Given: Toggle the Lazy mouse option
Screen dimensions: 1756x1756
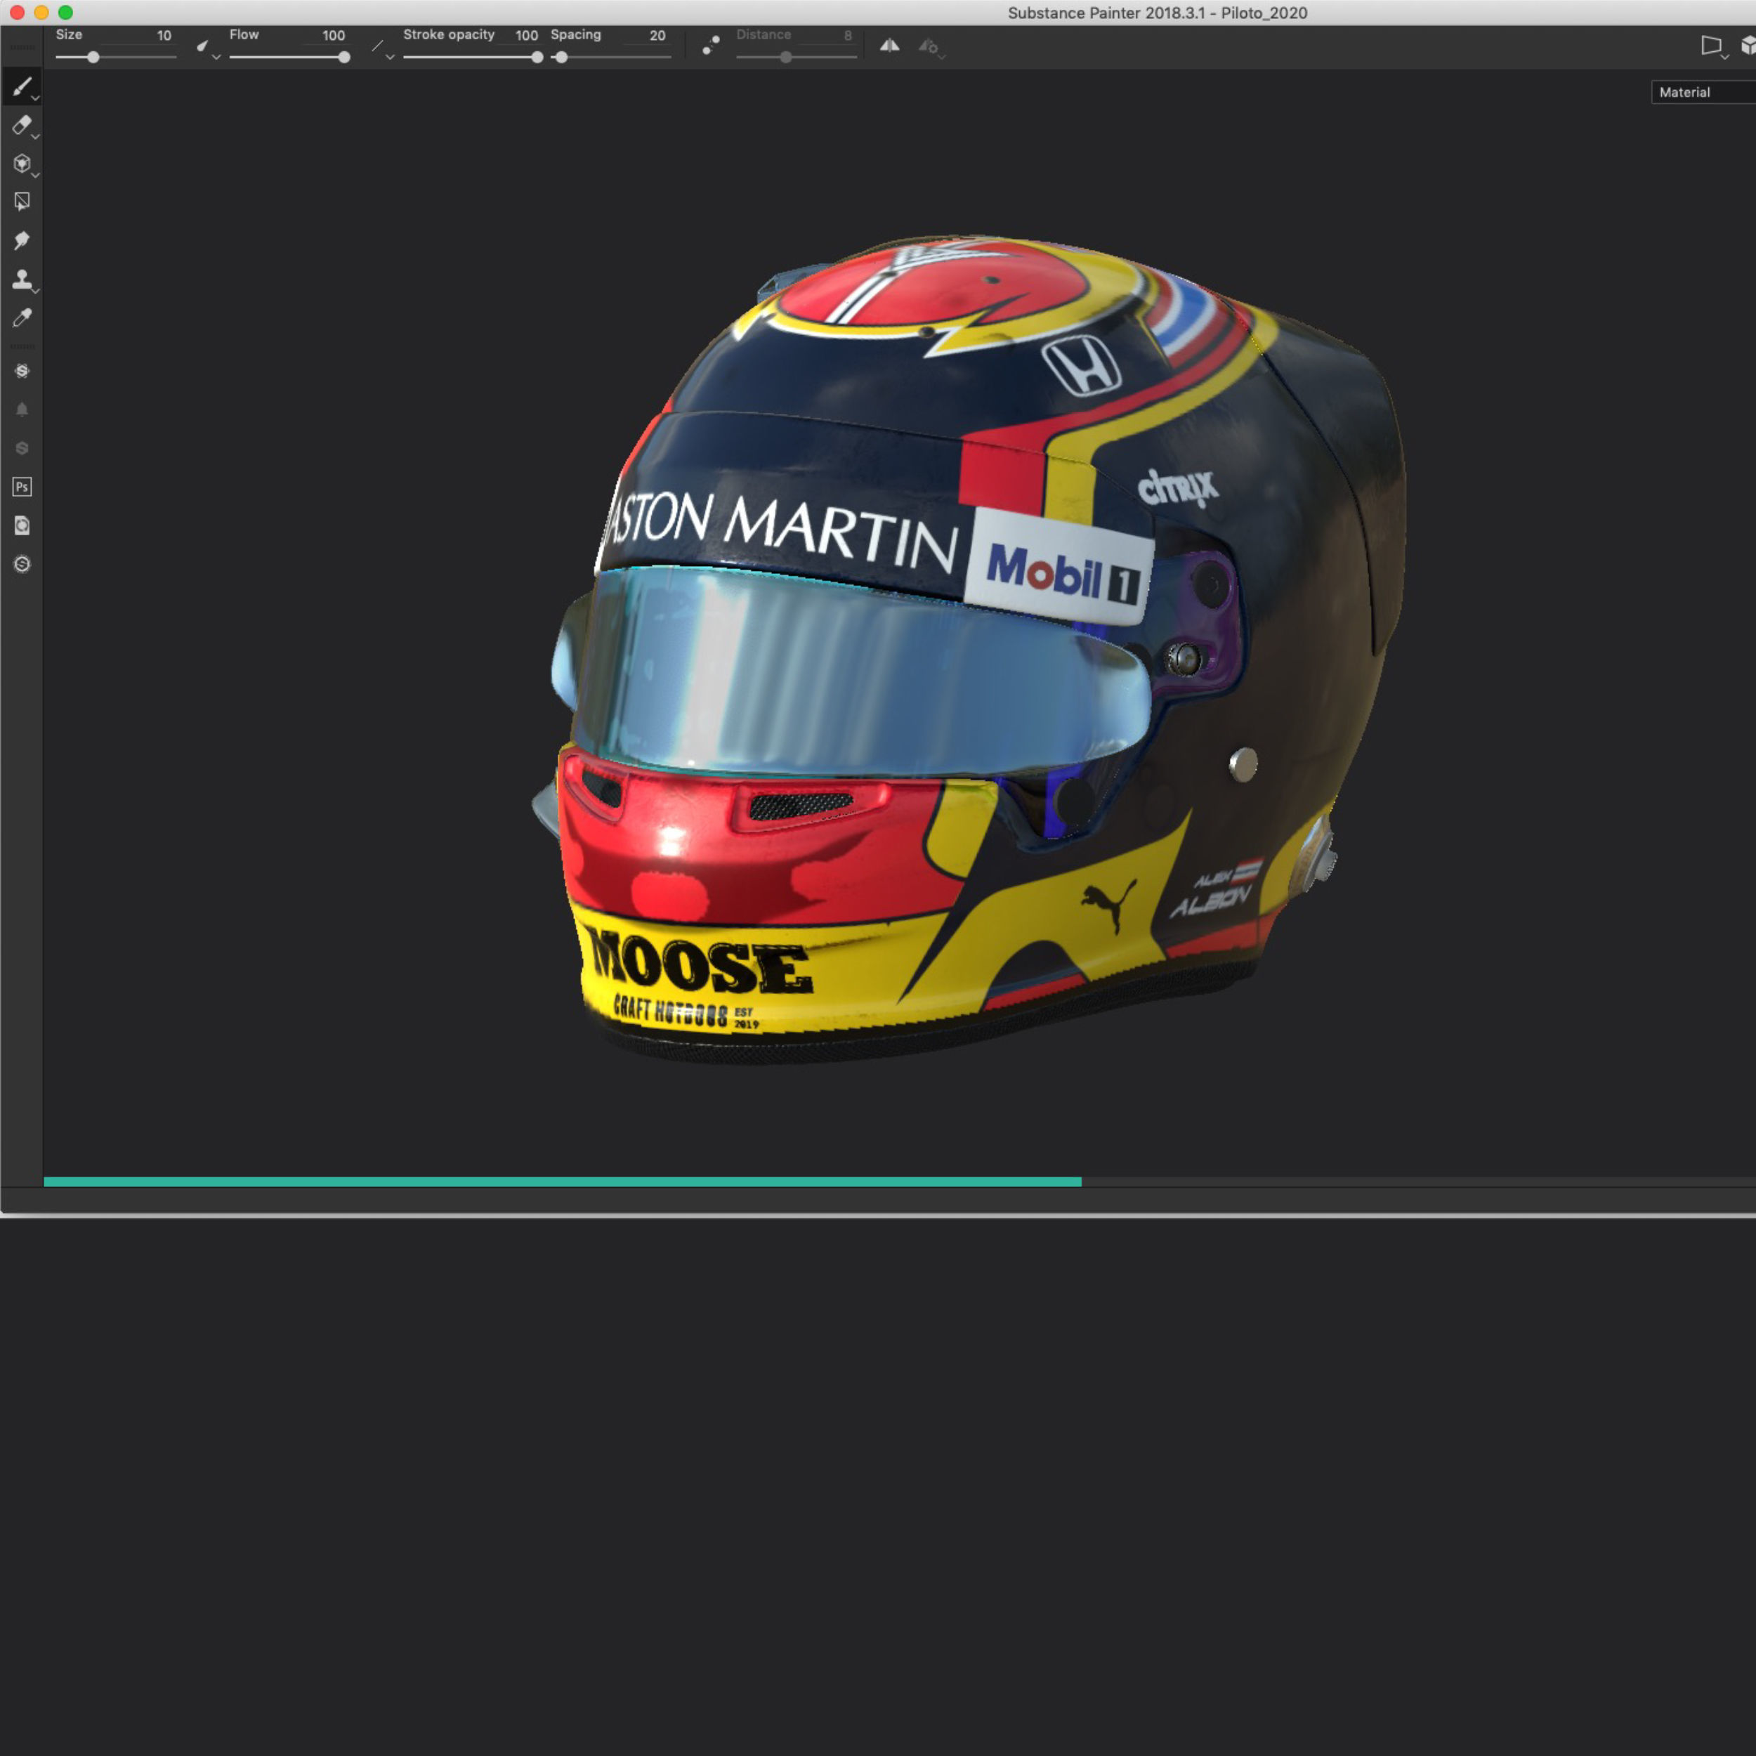Looking at the screenshot, I should point(711,46).
